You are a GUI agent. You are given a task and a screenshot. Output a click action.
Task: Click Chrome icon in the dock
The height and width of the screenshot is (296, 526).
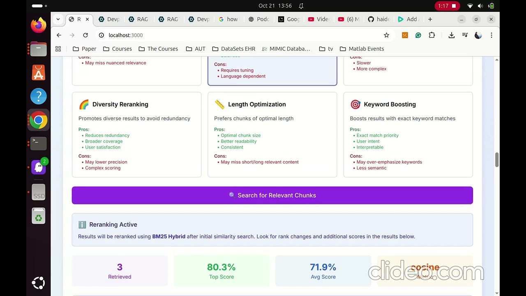[x=39, y=120]
